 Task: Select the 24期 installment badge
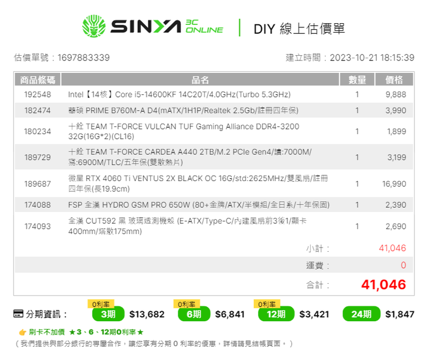(x=361, y=314)
